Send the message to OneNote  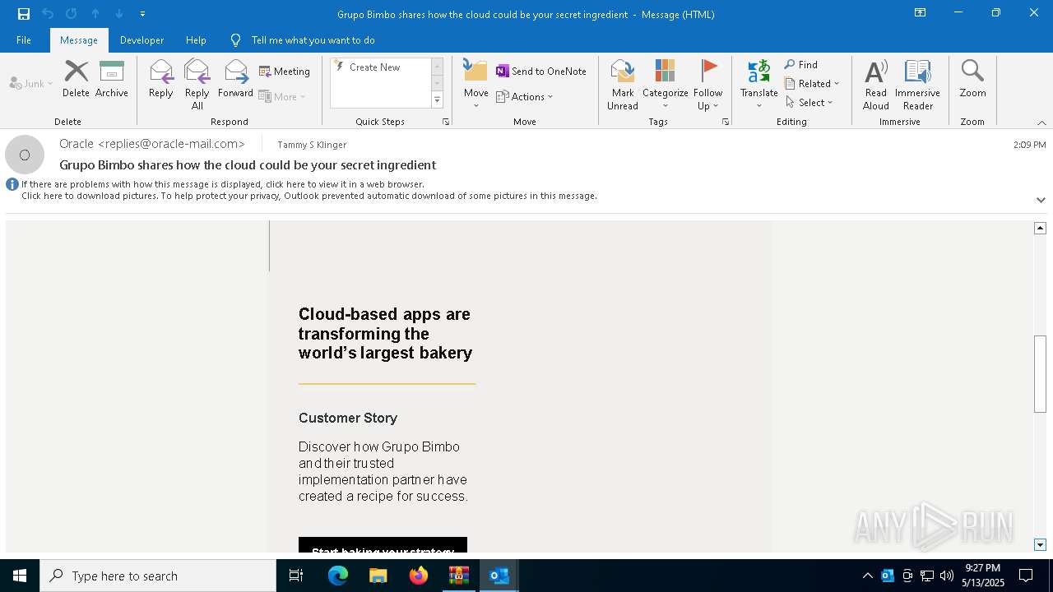[541, 72]
